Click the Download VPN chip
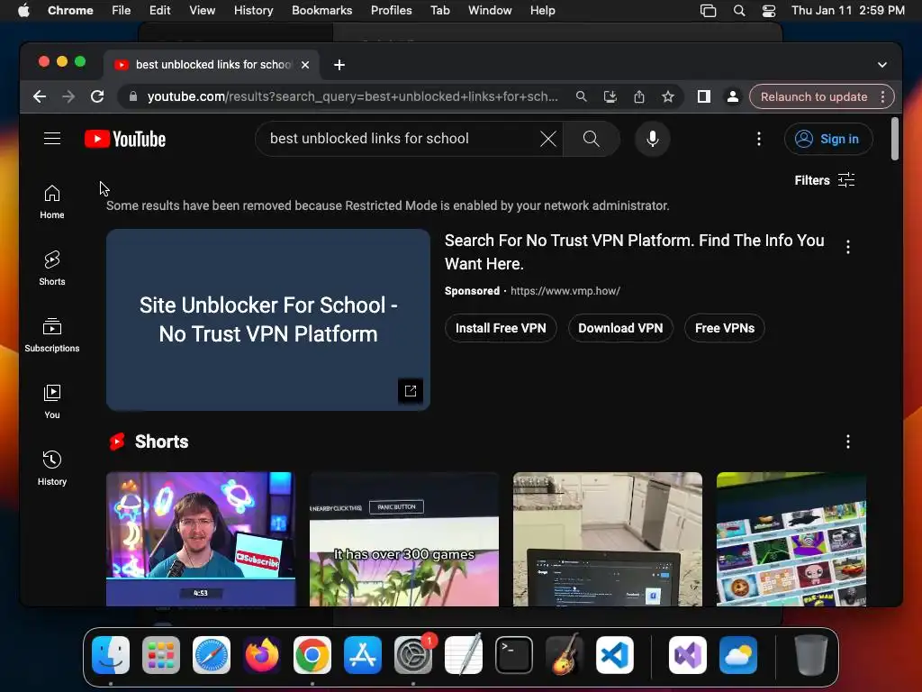The image size is (922, 692). point(620,328)
